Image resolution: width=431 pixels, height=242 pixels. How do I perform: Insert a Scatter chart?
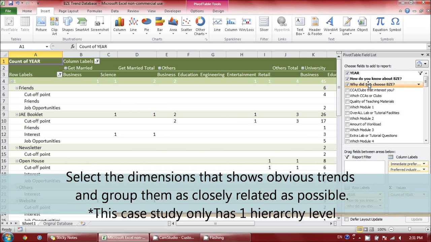point(187,26)
